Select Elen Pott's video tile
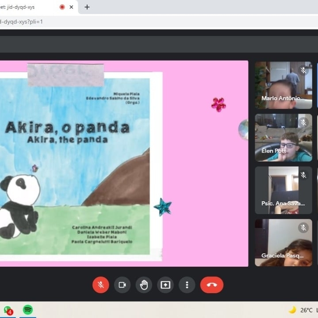This screenshot has height=318, width=318. pyautogui.click(x=283, y=137)
